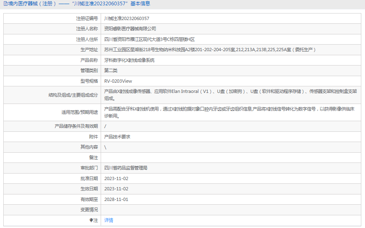Click the page title 境内医疗器械（注册）基本信息
The width and height of the screenshot is (365, 228).
(79, 4)
